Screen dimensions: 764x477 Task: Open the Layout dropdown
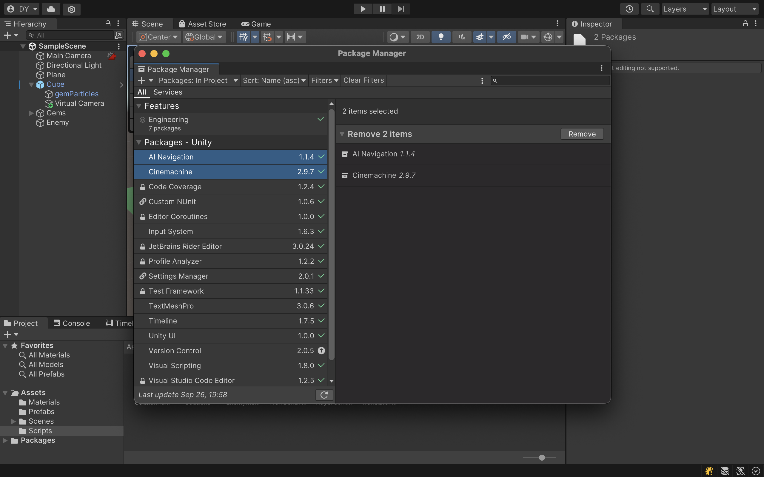tap(735, 9)
